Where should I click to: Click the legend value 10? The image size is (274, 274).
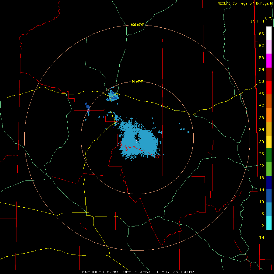(x=262, y=202)
